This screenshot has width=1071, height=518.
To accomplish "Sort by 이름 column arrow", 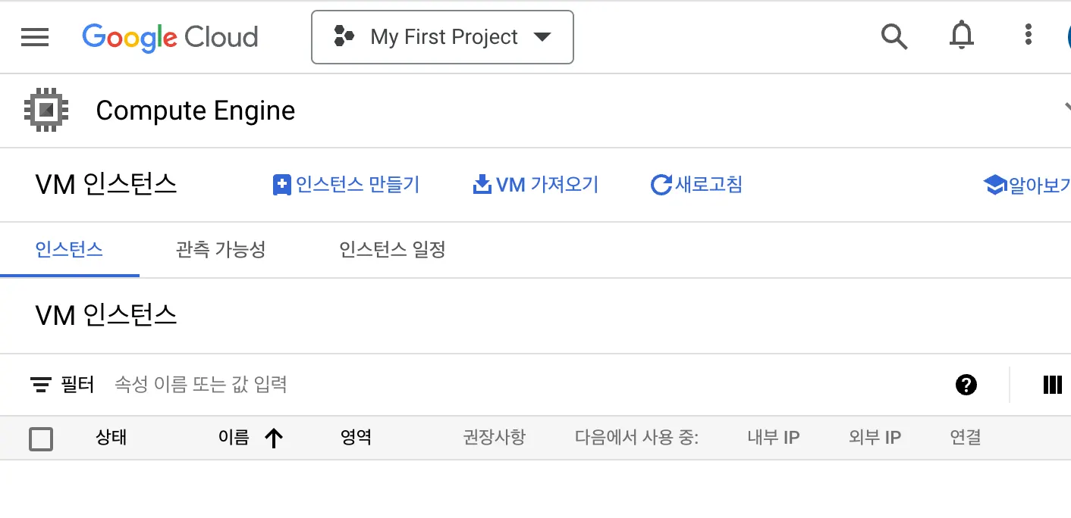I will 274,438.
